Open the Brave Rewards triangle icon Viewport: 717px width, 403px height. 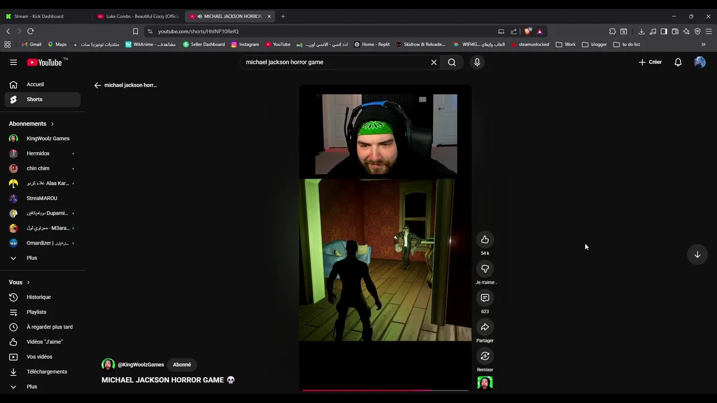coord(539,31)
